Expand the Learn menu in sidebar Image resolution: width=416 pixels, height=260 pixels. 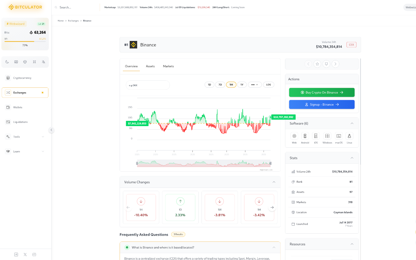(x=43, y=151)
